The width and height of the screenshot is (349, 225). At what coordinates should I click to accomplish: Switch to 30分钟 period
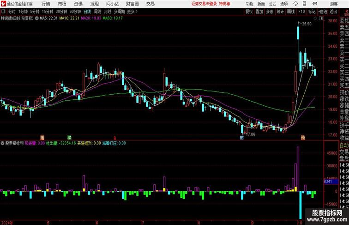(61, 12)
